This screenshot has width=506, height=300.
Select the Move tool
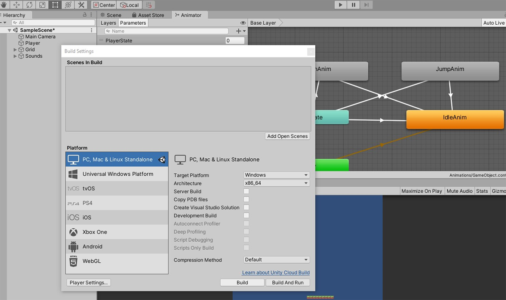coord(17,5)
